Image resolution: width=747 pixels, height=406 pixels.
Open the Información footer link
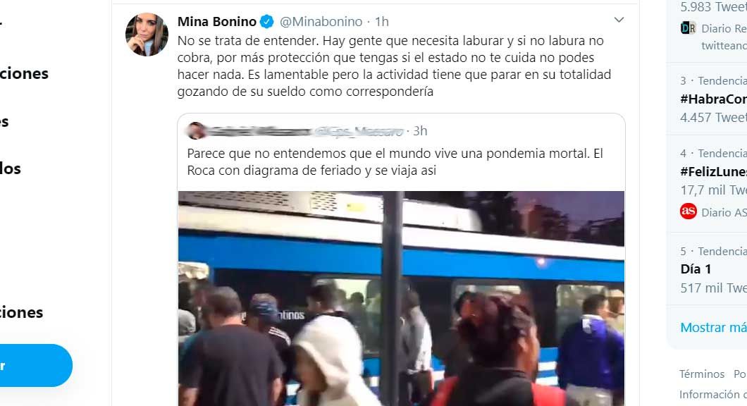712,395
